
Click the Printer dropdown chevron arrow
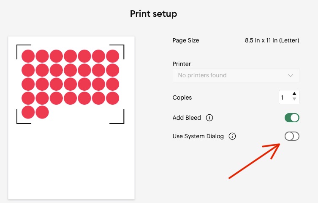click(291, 75)
